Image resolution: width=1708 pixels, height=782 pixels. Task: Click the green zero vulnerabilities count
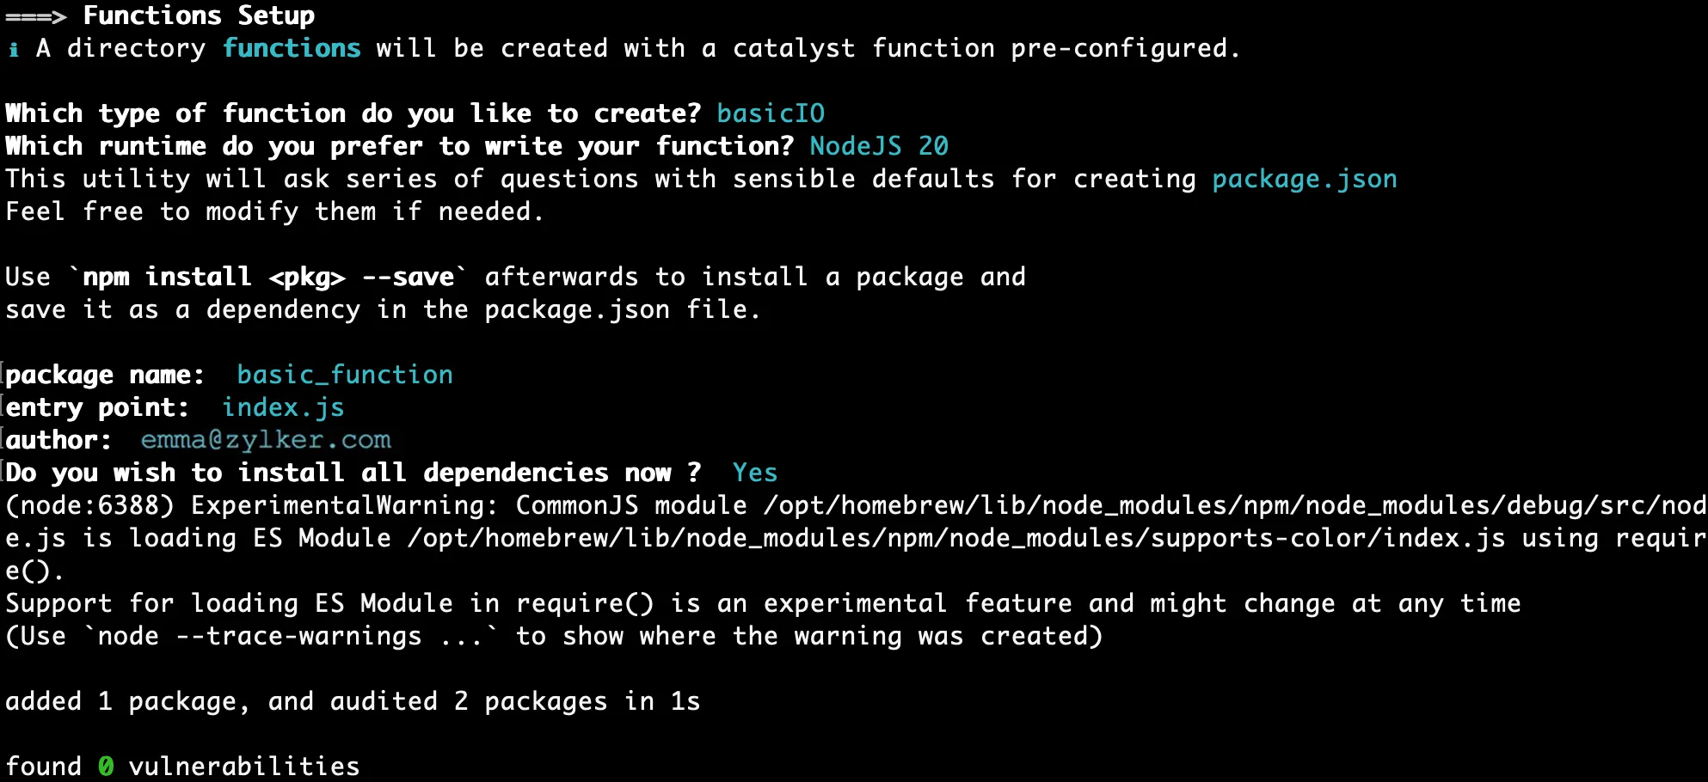click(106, 766)
